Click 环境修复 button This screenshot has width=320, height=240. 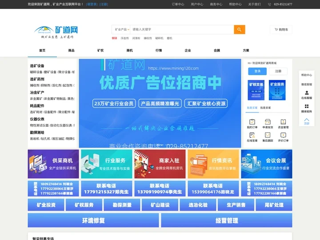click(93, 220)
